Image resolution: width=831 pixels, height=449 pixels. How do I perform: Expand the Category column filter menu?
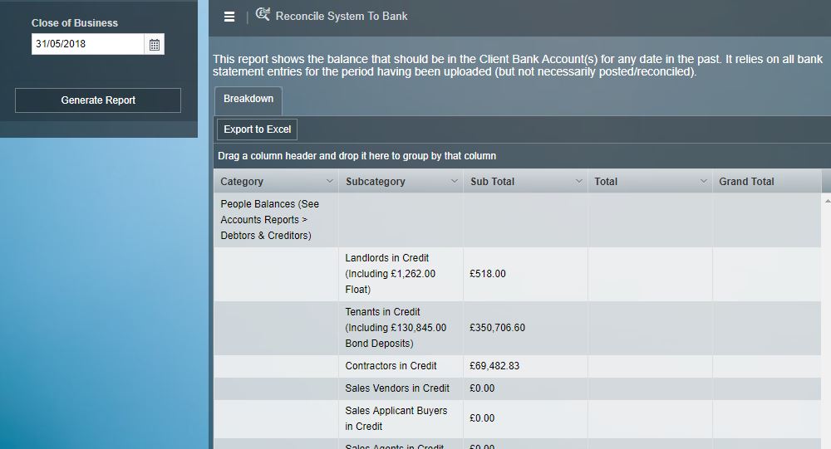click(329, 182)
